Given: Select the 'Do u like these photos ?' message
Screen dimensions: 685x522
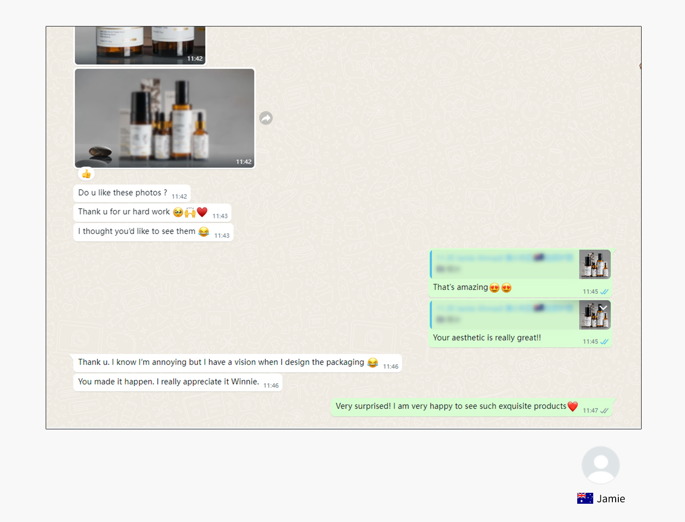Looking at the screenshot, I should pos(122,193).
